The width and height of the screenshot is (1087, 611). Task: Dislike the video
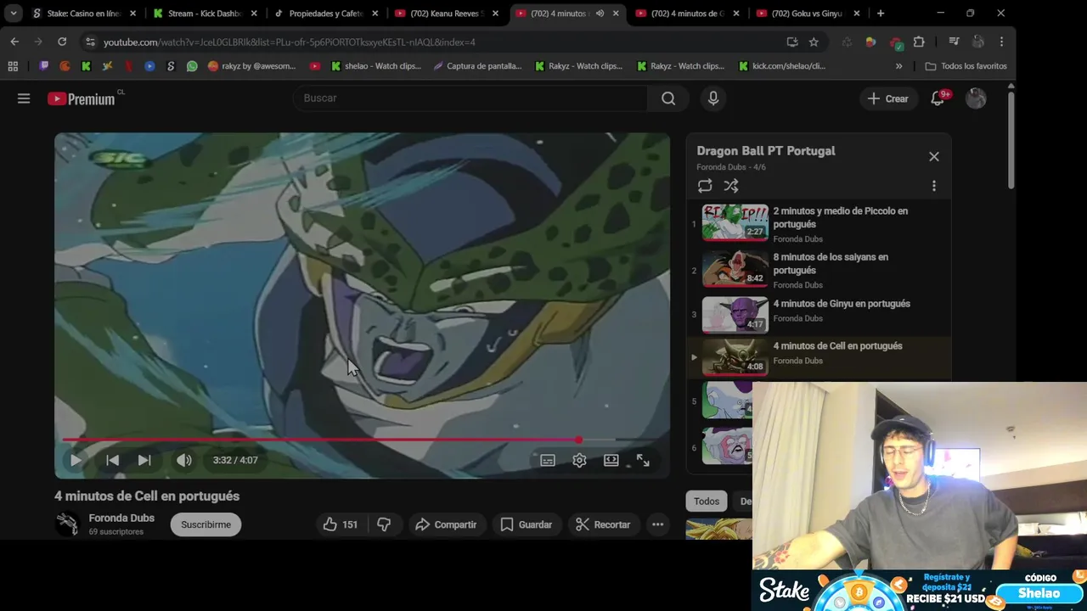coord(384,524)
